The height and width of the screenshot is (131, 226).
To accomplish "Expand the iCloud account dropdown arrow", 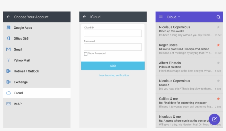I will (179, 17).
